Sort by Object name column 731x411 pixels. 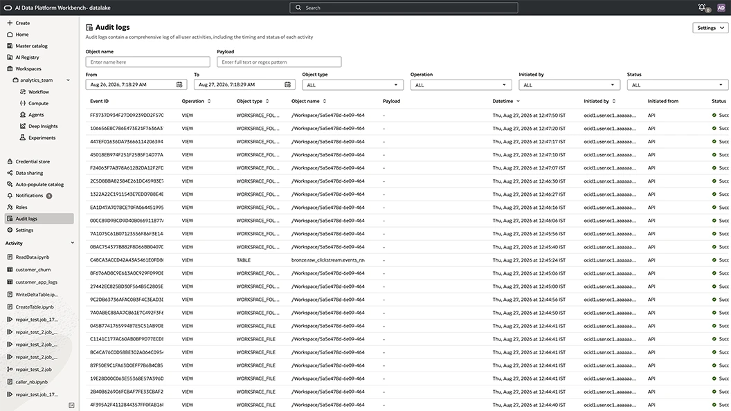(x=325, y=101)
